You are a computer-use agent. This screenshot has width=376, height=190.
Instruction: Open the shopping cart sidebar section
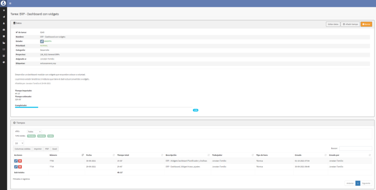point(4,11)
